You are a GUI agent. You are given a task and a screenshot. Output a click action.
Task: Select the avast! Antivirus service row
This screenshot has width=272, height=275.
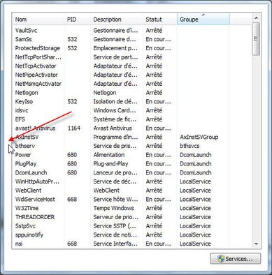tap(132, 128)
